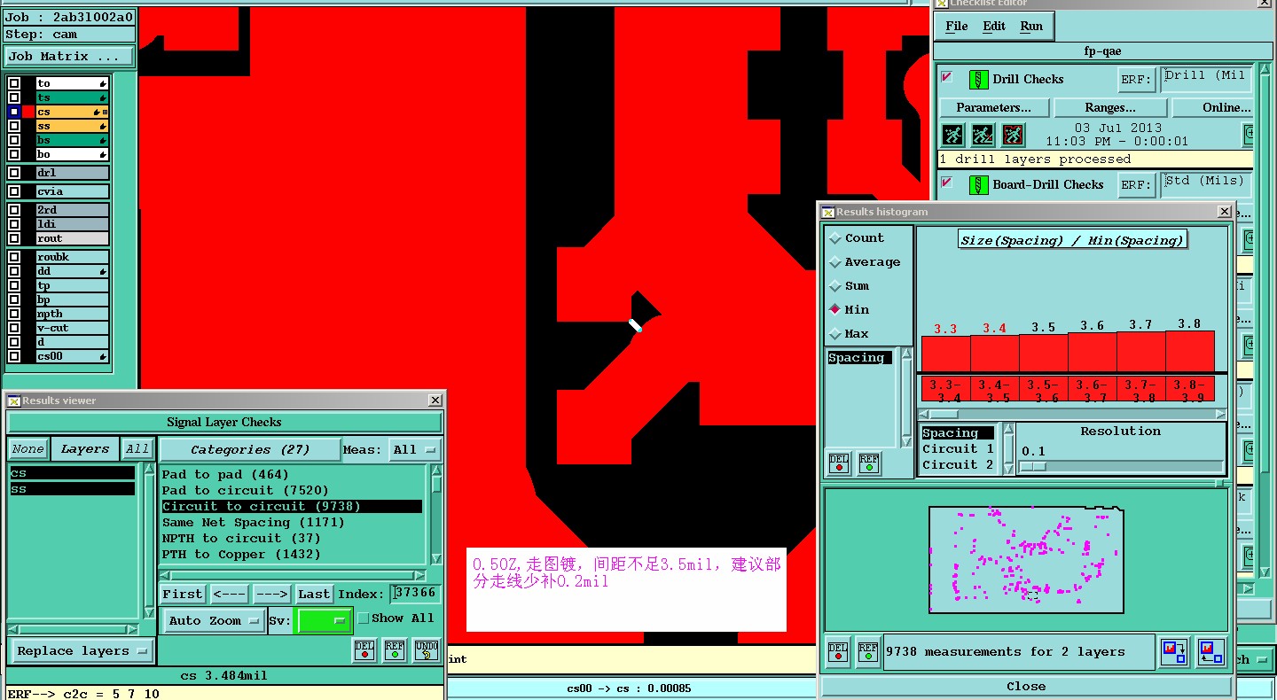Click the round plus icon beside Drill Checks timestamp
The width and height of the screenshot is (1277, 700).
(1250, 135)
